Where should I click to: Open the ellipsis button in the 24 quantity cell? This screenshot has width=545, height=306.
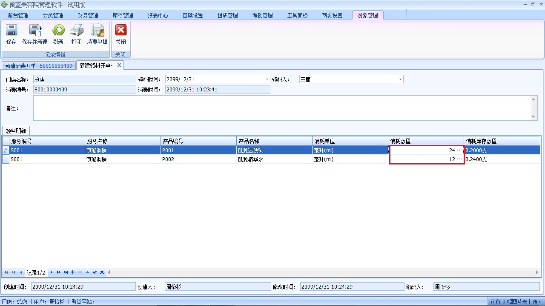pyautogui.click(x=459, y=150)
